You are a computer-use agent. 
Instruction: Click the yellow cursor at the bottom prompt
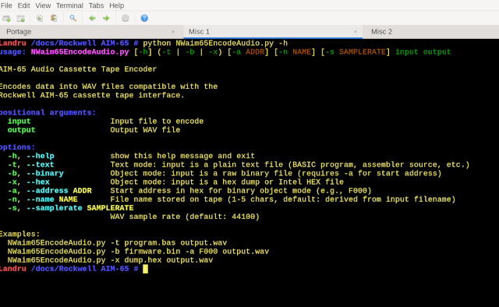[x=146, y=269]
